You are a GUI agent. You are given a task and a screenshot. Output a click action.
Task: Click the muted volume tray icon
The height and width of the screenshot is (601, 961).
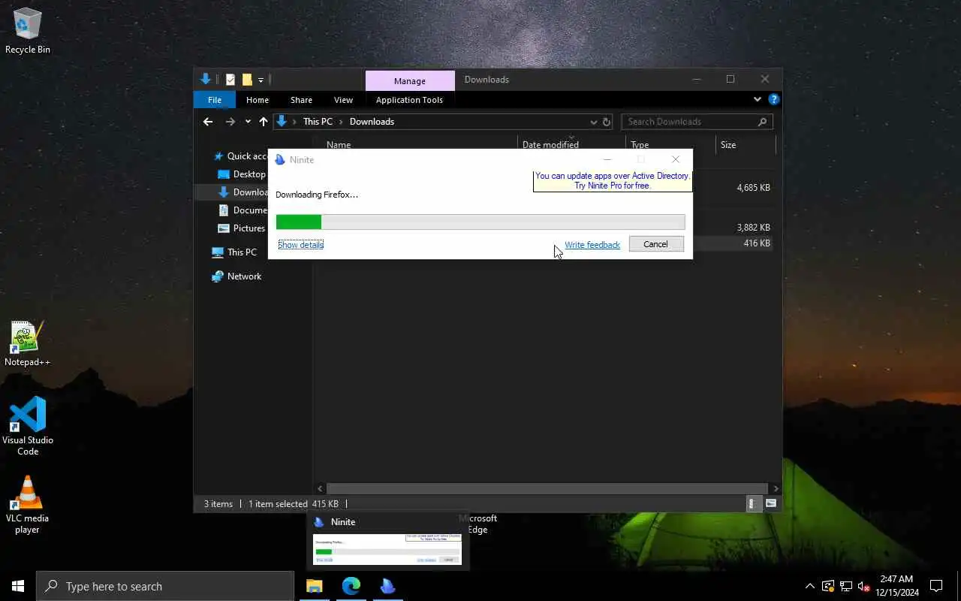click(863, 586)
